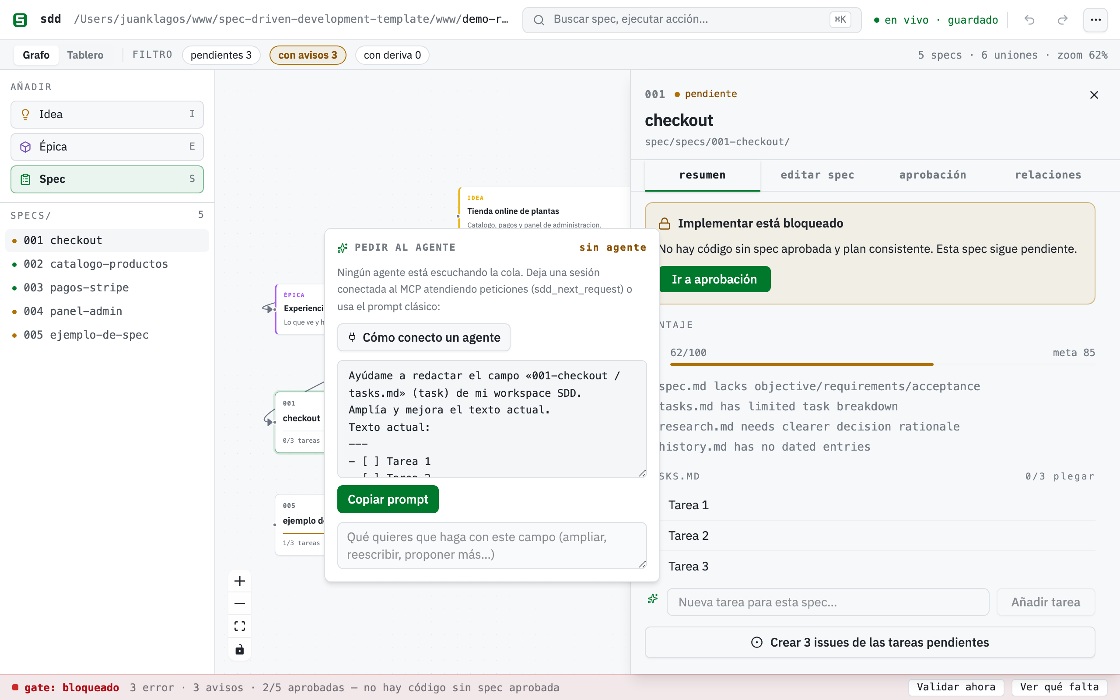Click the plug icon beside Cómo conecto
Viewport: 1120px width, 700px height.
(352, 337)
